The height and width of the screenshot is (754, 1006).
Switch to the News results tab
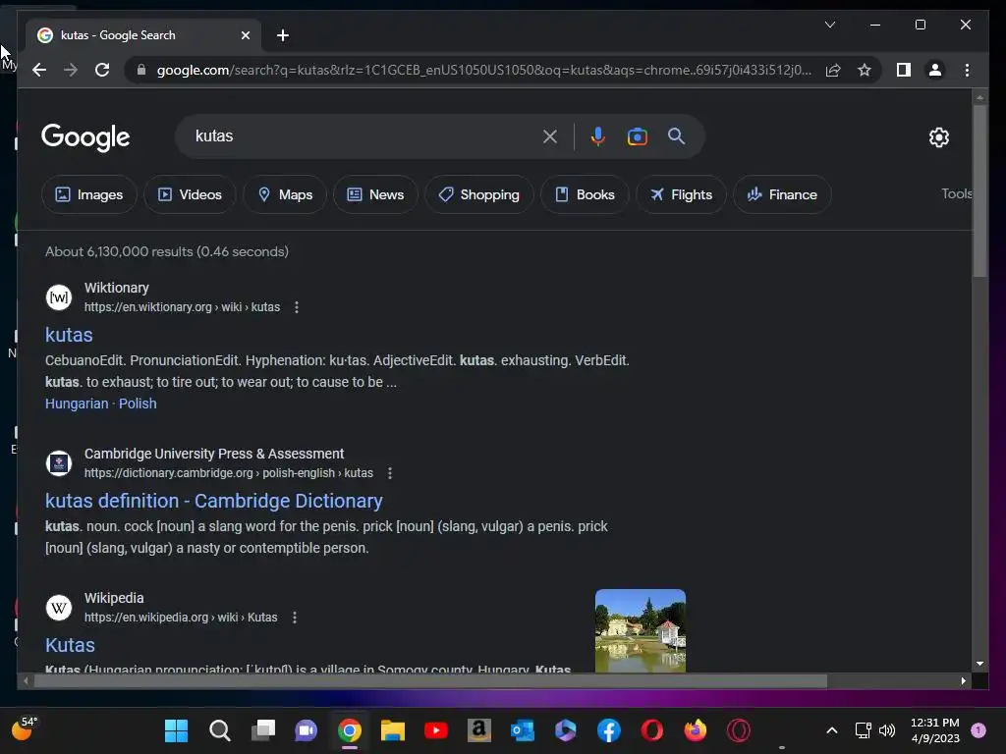pos(375,194)
